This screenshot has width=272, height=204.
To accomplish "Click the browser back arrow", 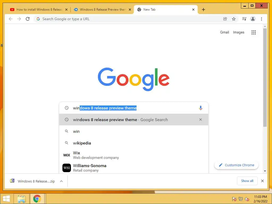I will (11, 19).
